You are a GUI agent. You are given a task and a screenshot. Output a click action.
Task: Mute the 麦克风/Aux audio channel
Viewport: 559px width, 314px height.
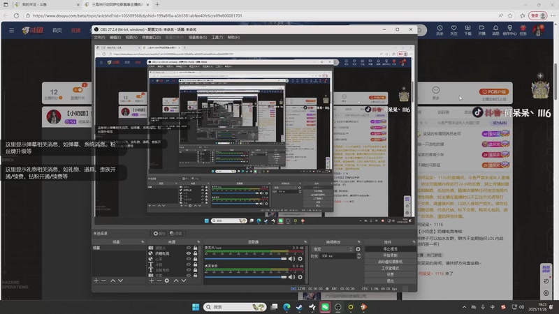tap(291, 259)
